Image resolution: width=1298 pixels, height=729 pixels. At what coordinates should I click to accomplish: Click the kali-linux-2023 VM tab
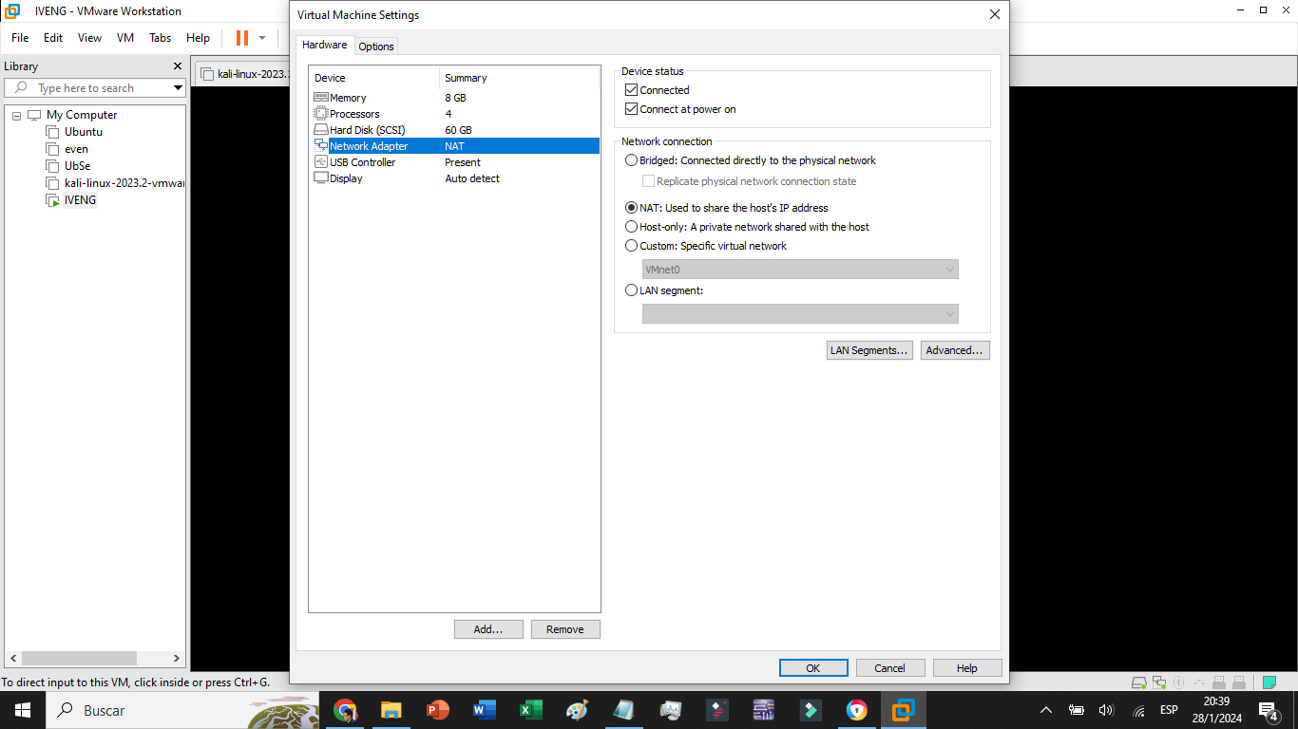pyautogui.click(x=243, y=74)
